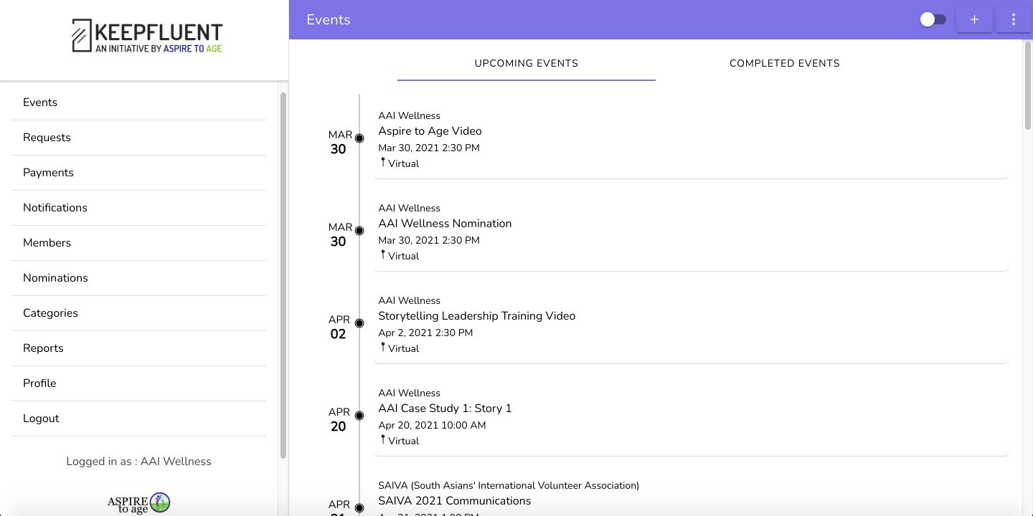Go to Profile in the sidebar
1033x516 pixels.
[x=138, y=383]
